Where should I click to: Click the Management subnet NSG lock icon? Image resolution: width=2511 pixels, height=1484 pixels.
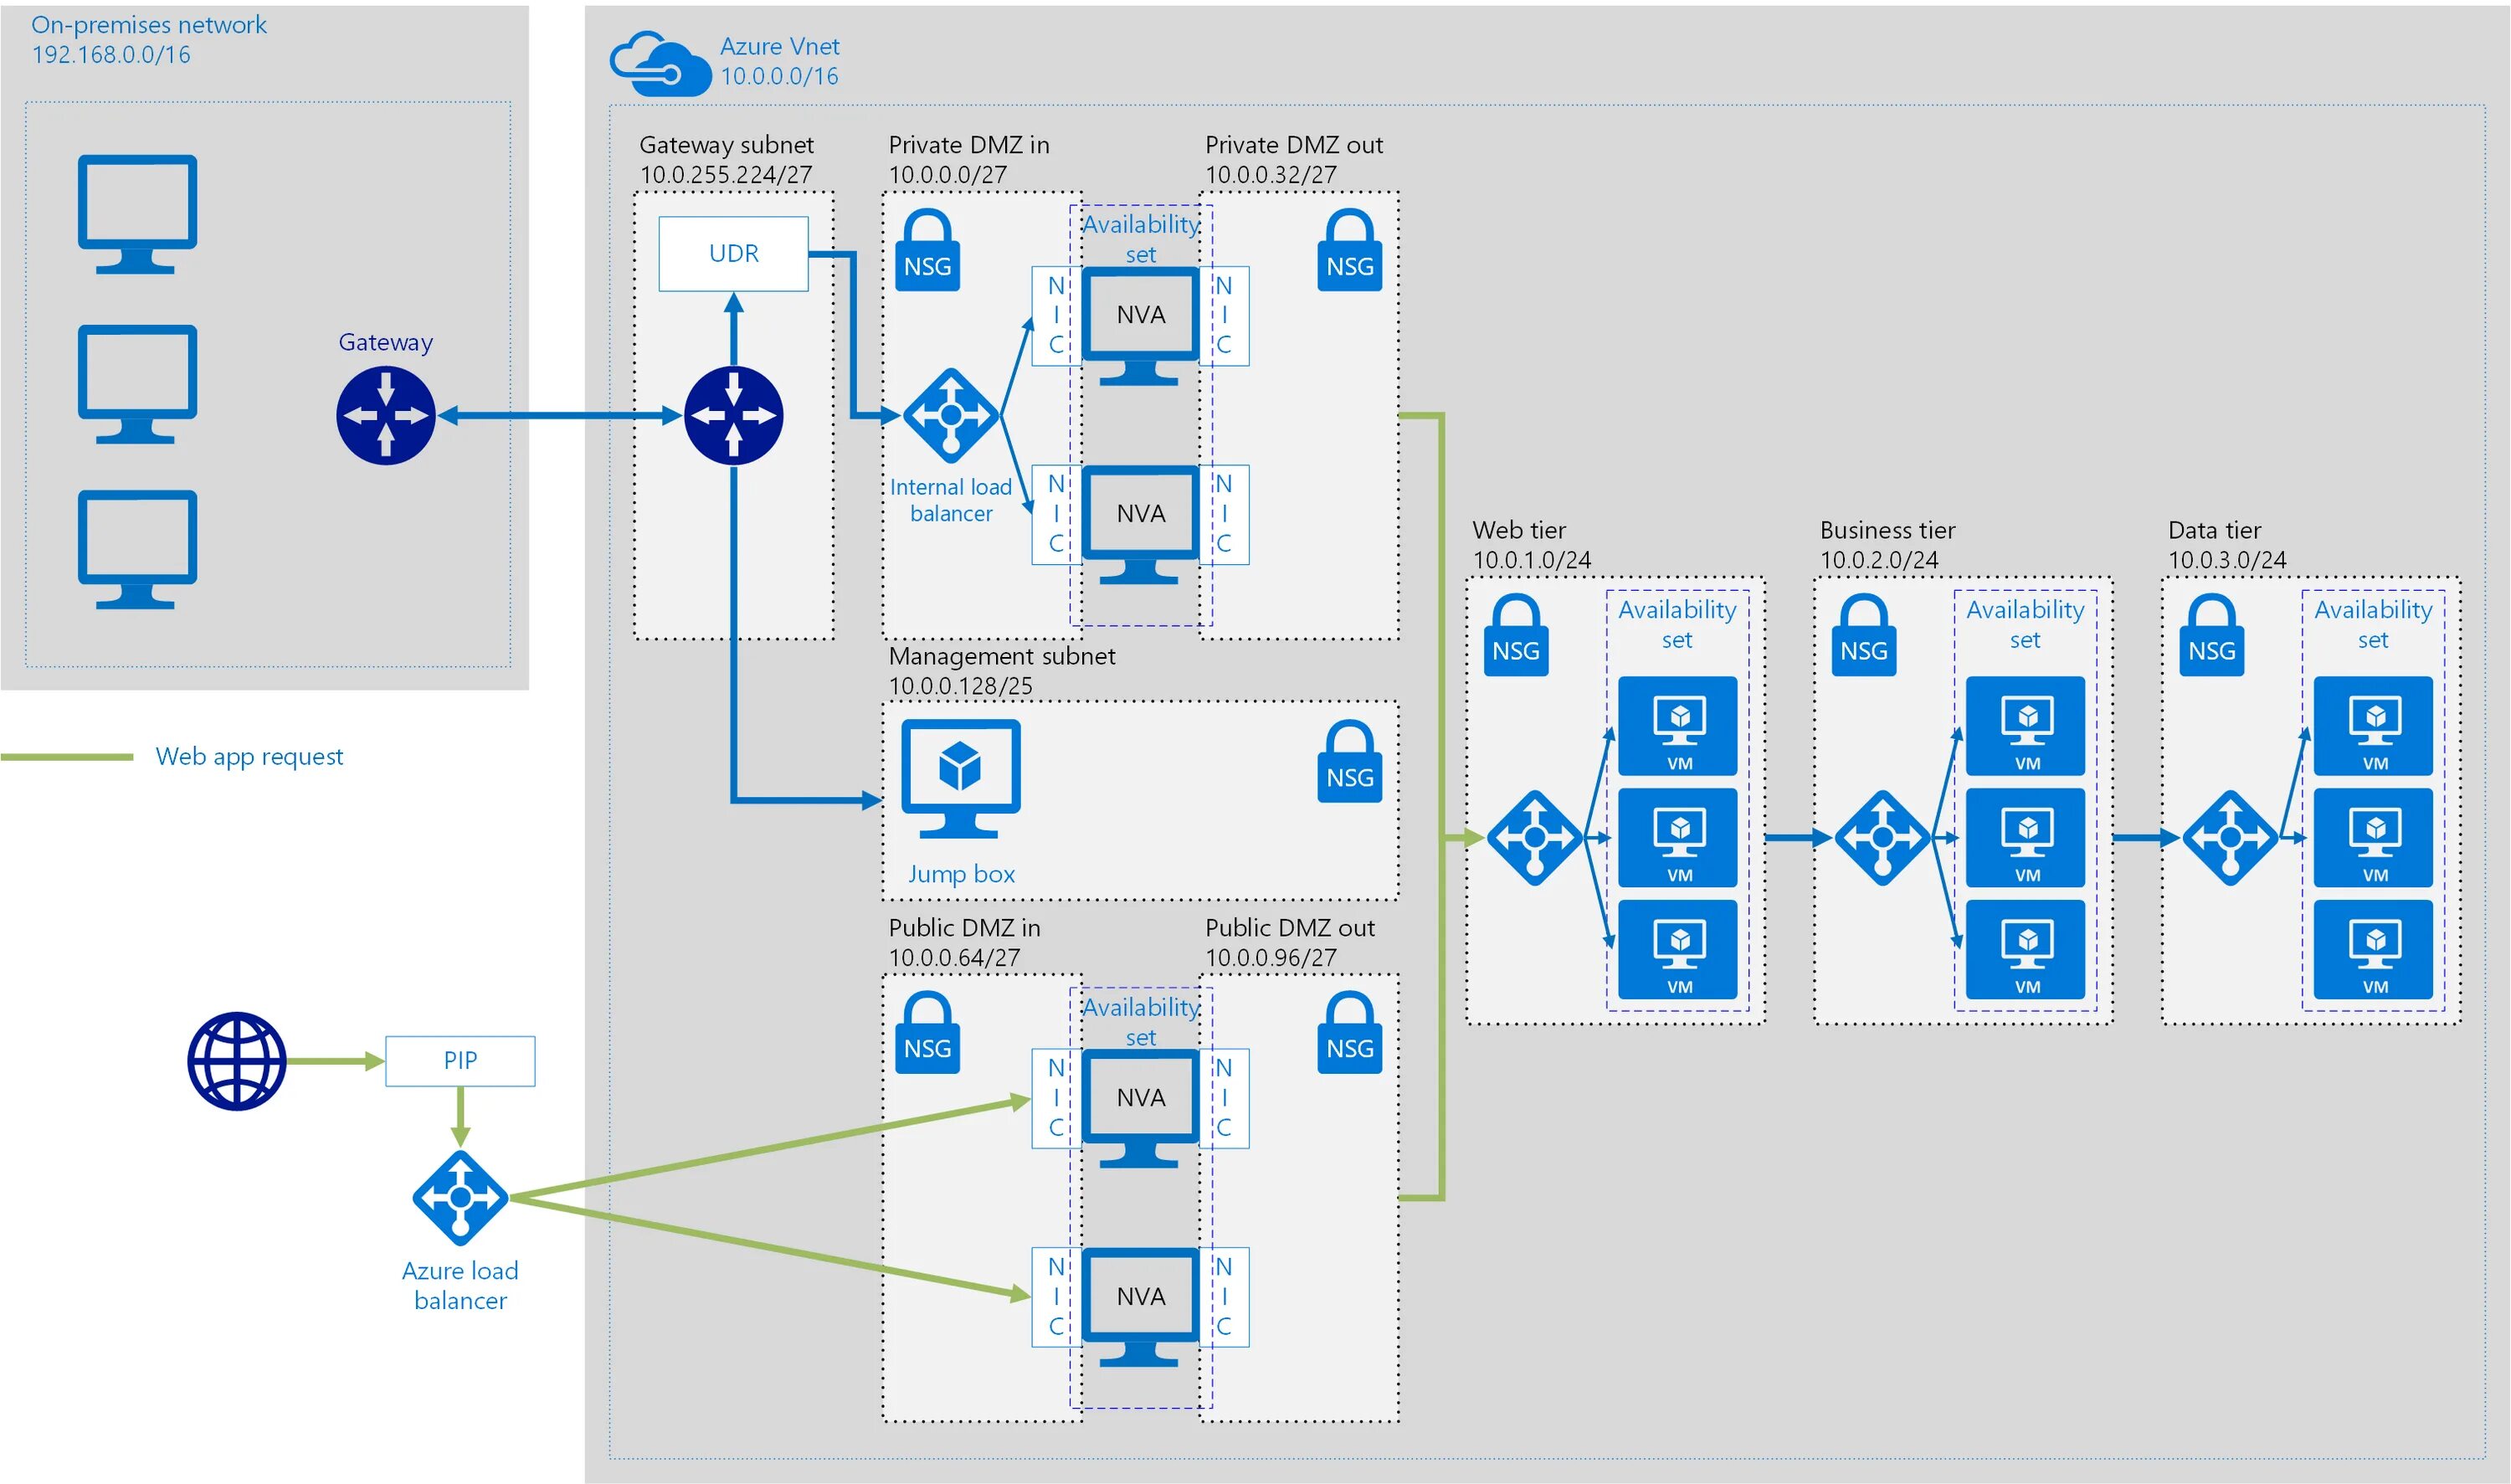pos(1349,762)
